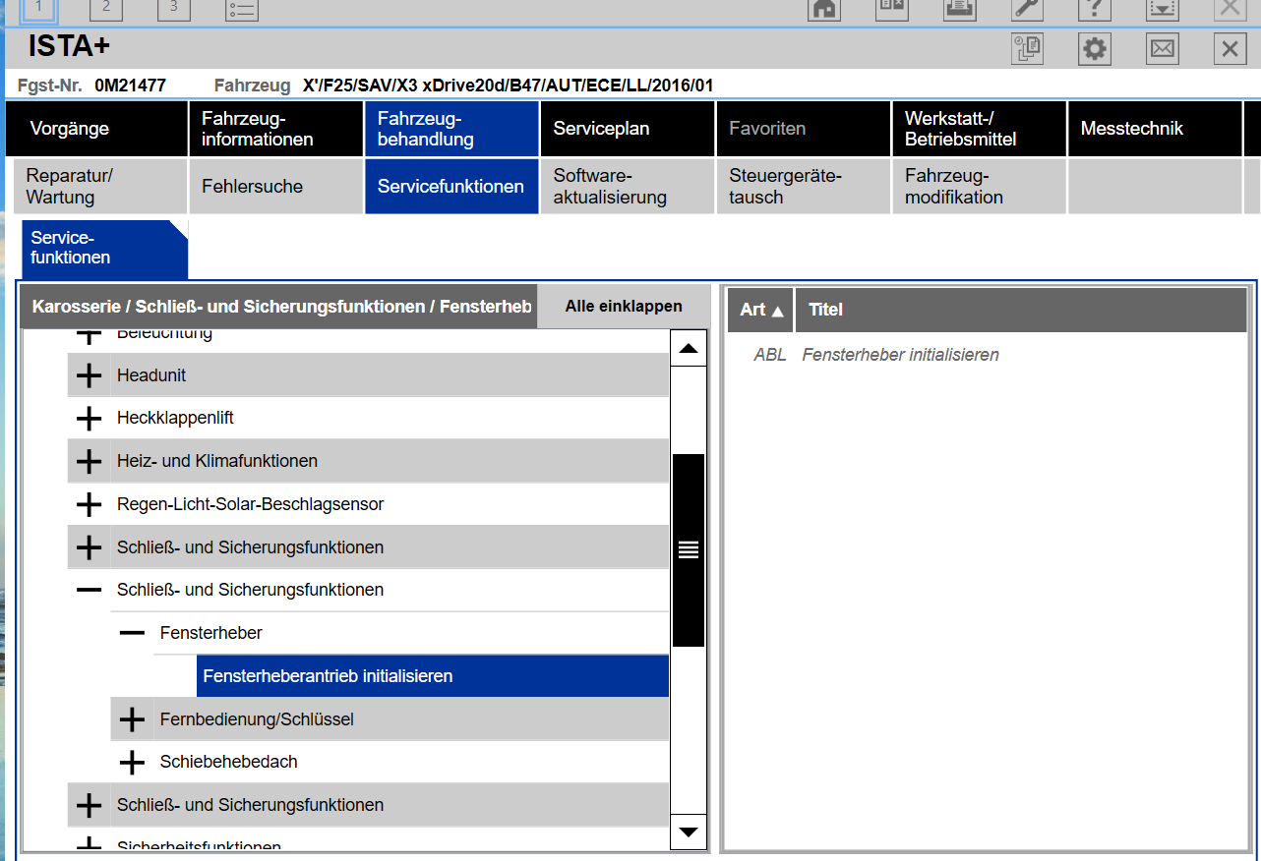Select the Fahrzeugbehandlung main tab
Viewport: 1261px width, 861px height.
click(451, 129)
